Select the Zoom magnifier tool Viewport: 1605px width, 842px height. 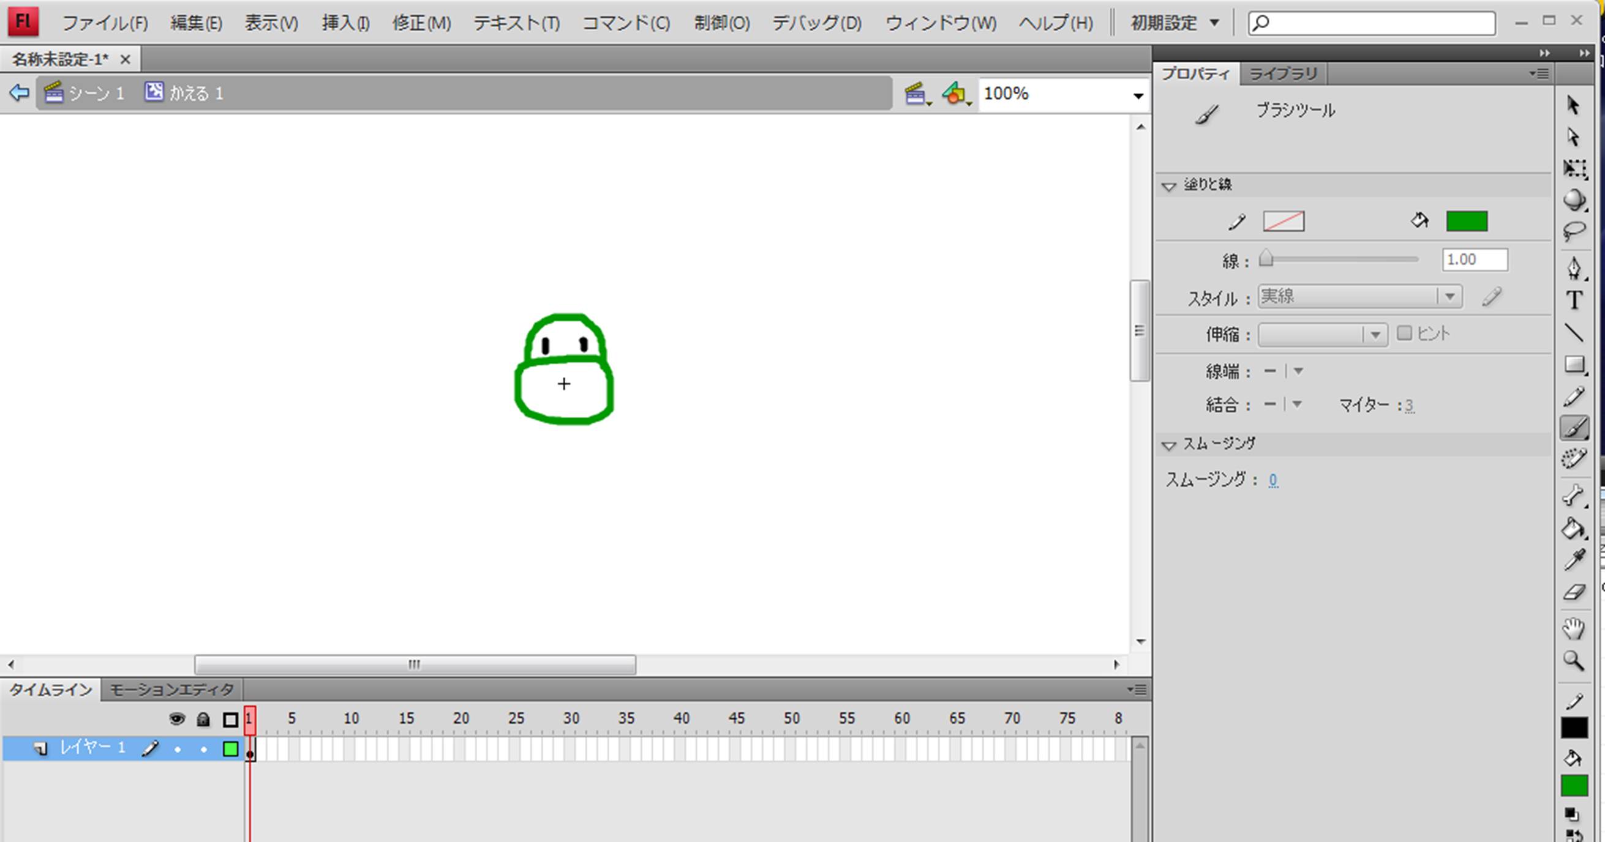(1574, 661)
